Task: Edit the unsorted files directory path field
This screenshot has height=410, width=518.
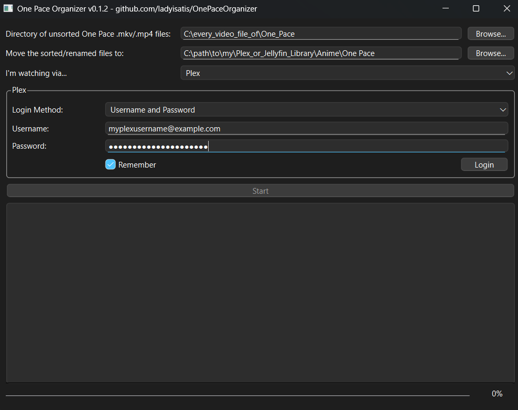Action: (x=321, y=34)
